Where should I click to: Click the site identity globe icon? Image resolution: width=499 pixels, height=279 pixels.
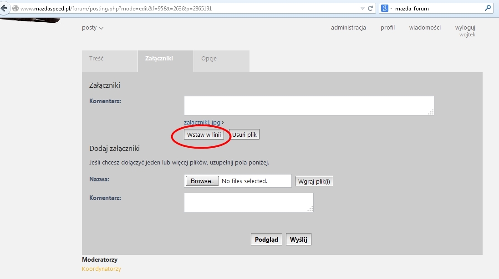pyautogui.click(x=15, y=8)
